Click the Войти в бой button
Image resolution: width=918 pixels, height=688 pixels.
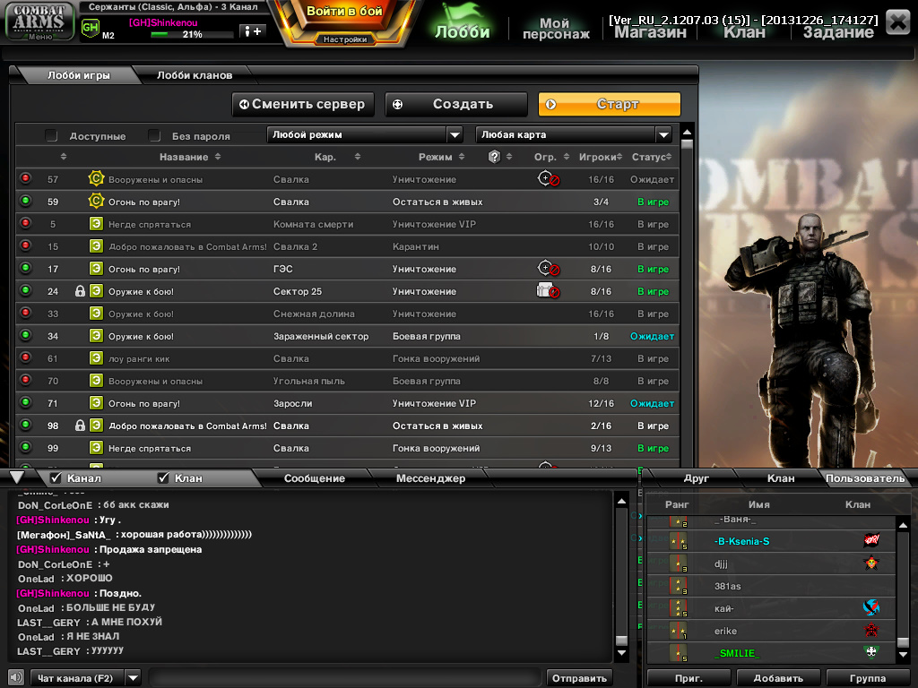coord(344,13)
